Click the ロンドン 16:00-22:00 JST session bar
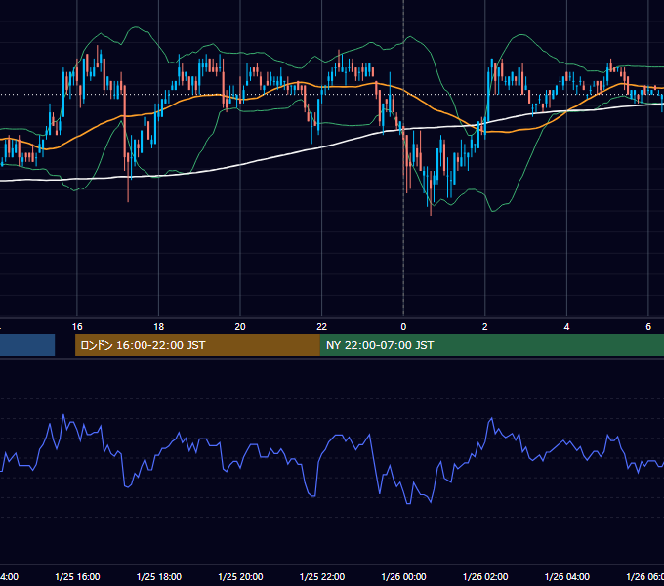Viewport: 664px width, 586px height. click(x=197, y=345)
